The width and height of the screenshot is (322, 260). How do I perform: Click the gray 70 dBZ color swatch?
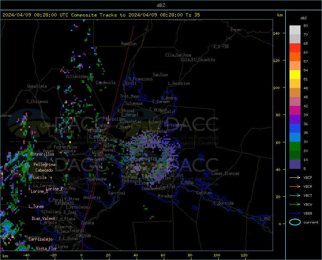295,39
